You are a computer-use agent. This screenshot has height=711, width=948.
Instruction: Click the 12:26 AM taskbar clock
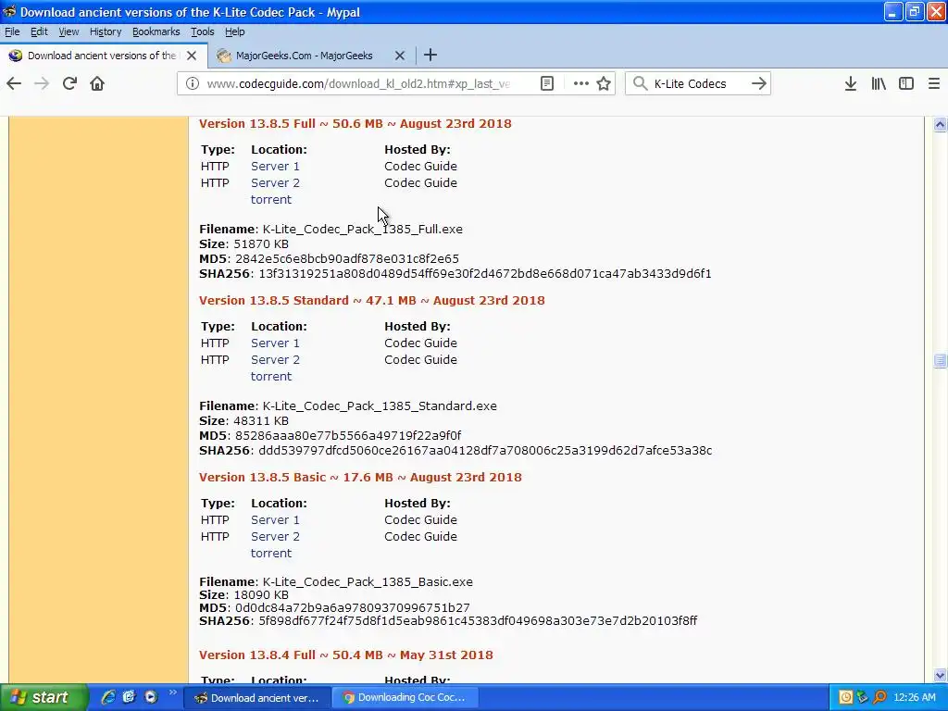(914, 698)
